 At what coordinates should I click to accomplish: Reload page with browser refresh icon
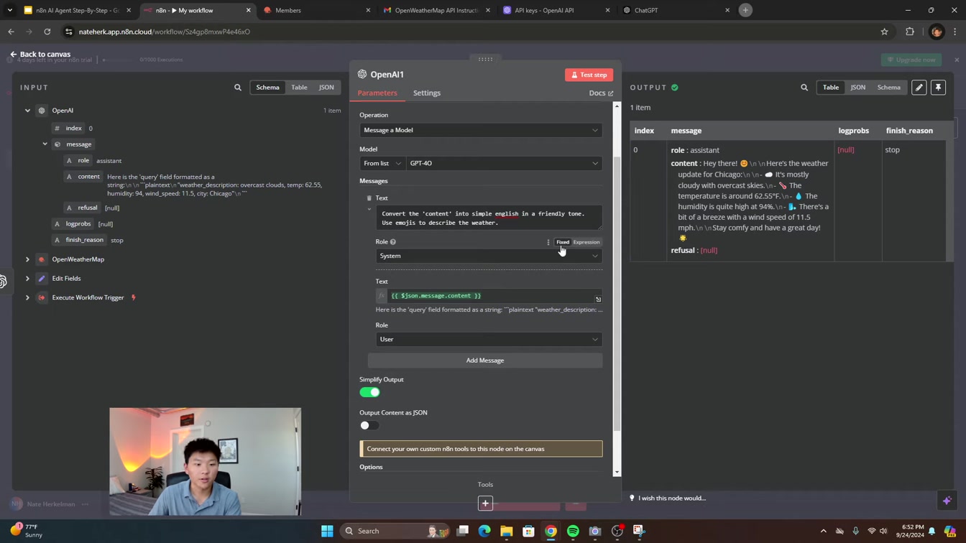click(x=47, y=32)
